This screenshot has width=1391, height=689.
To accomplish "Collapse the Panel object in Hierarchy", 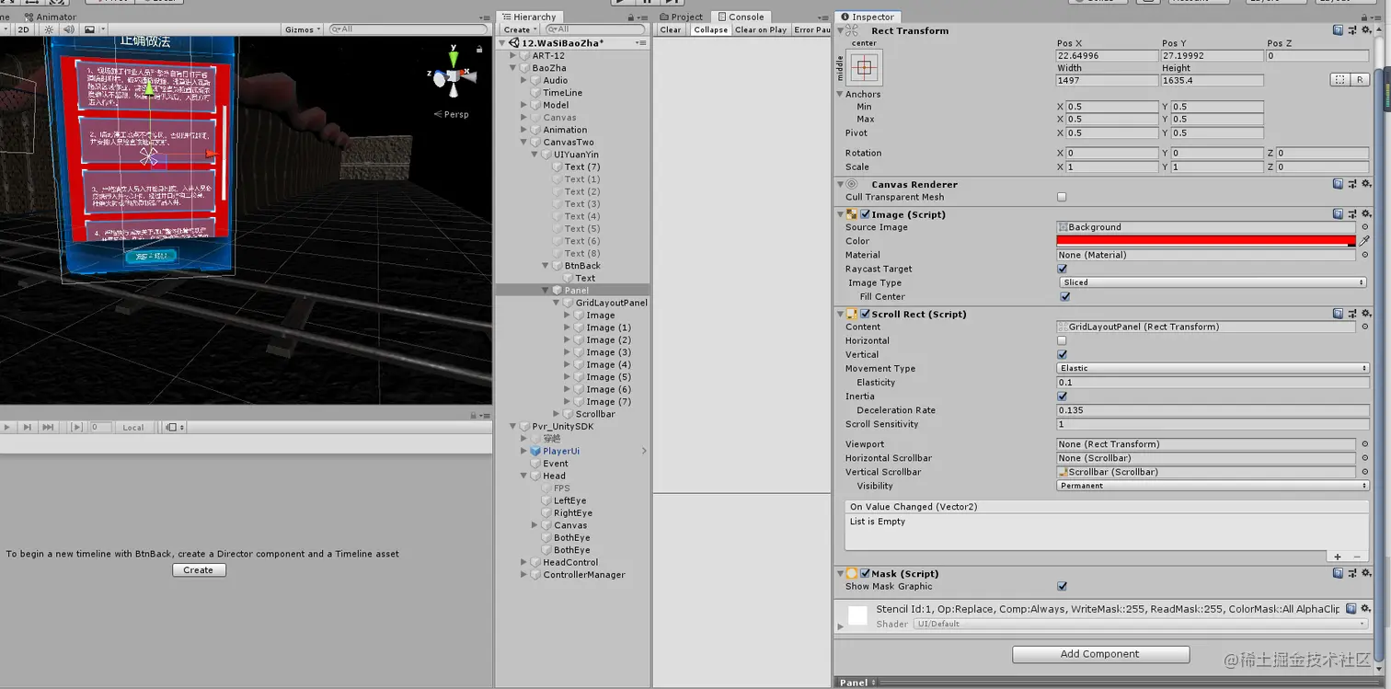I will tap(546, 291).
